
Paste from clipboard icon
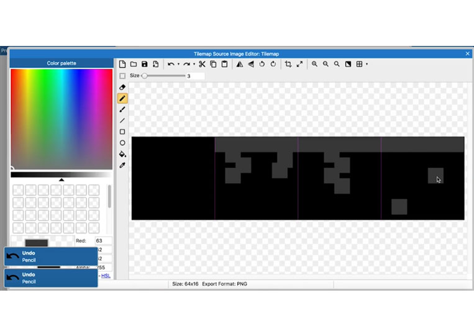pos(224,64)
